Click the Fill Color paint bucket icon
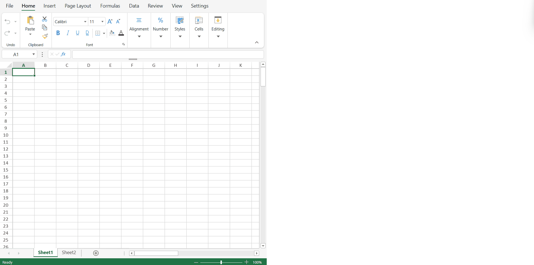The width and height of the screenshot is (534, 265). point(112,33)
